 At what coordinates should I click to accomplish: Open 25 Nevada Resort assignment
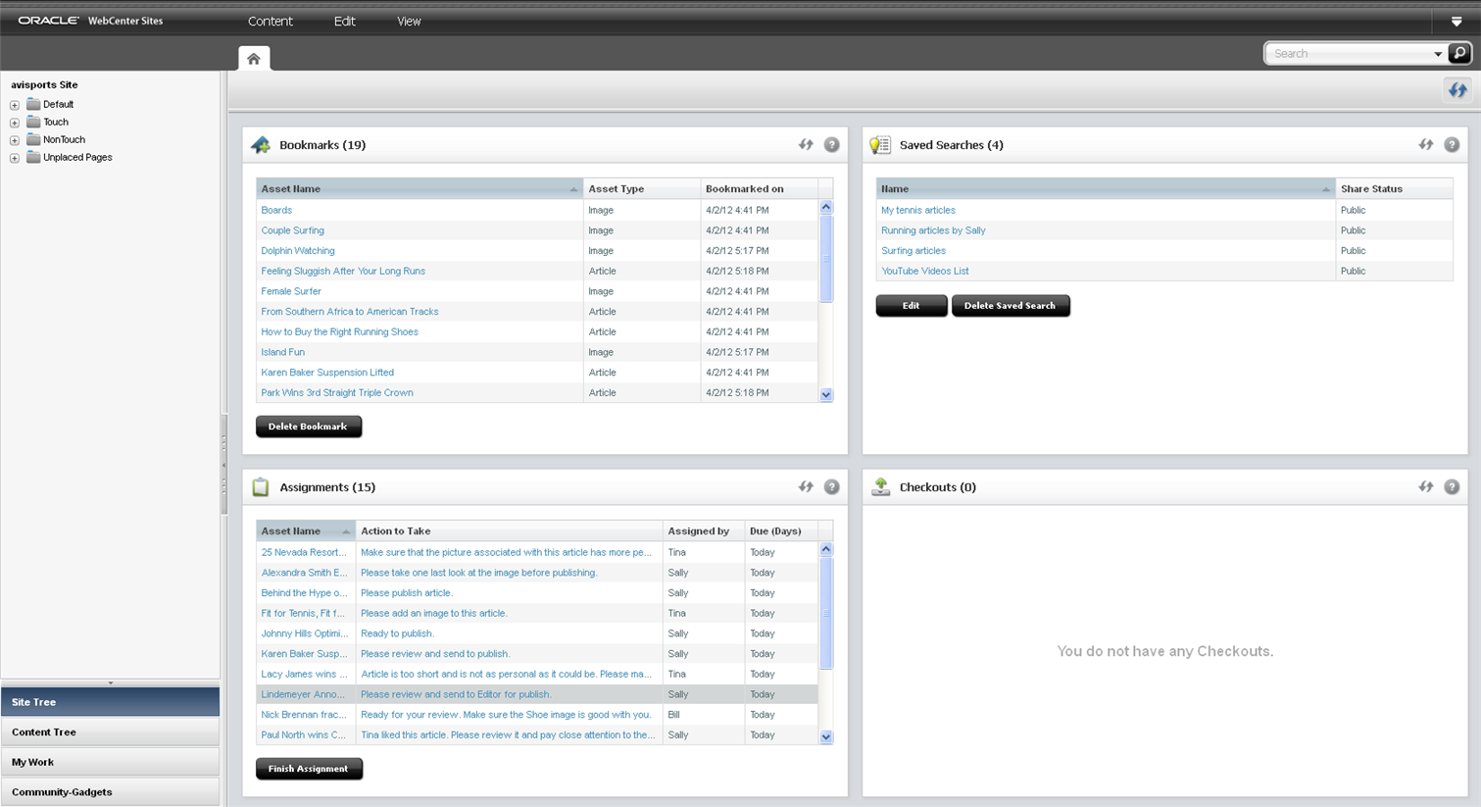[304, 552]
